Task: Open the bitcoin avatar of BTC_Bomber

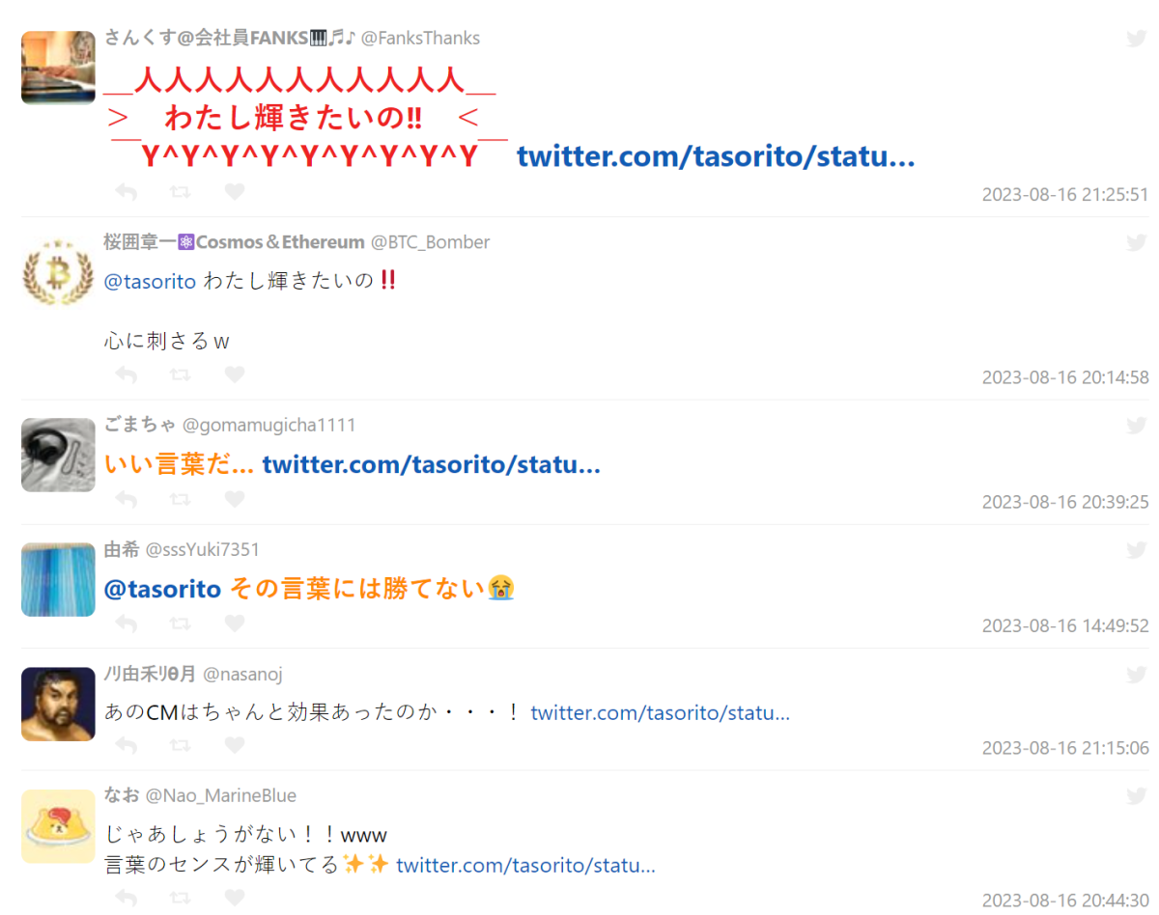Action: pyautogui.click(x=58, y=270)
